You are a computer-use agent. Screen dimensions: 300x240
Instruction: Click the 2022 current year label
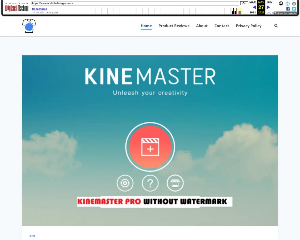click(261, 12)
